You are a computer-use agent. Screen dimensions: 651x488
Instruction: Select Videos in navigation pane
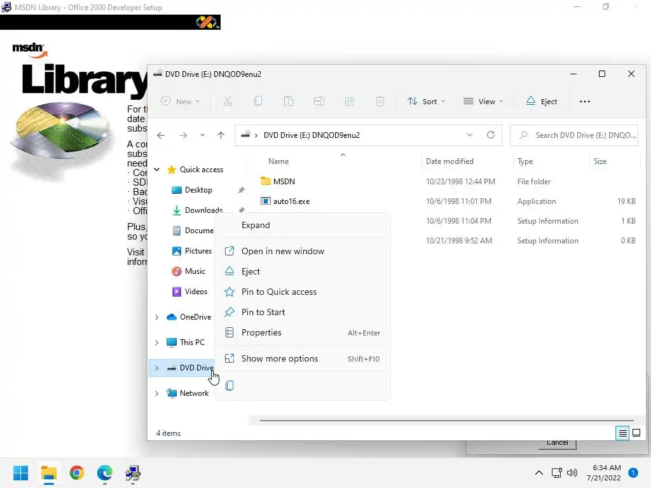[x=196, y=291]
